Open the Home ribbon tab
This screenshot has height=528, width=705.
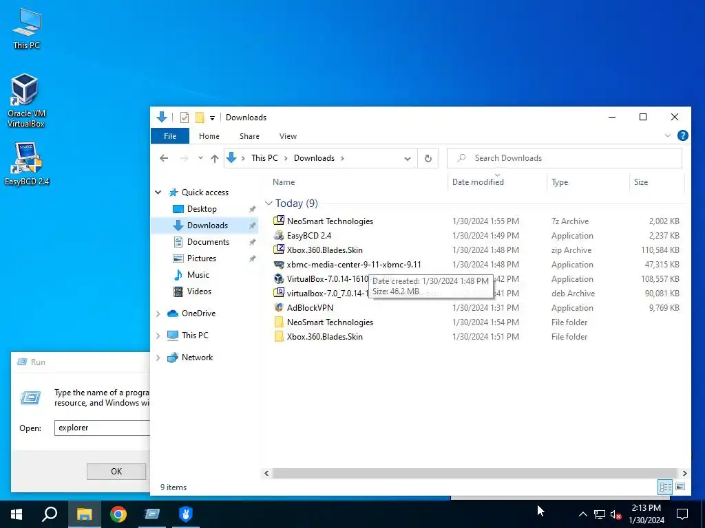point(209,136)
